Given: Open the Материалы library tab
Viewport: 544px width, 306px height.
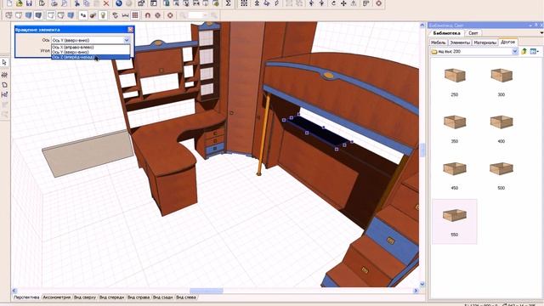Looking at the screenshot, I should pyautogui.click(x=485, y=42).
